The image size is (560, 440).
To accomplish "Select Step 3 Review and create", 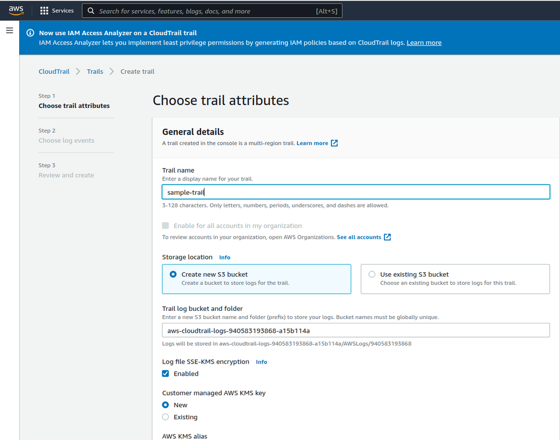I will pyautogui.click(x=66, y=175).
